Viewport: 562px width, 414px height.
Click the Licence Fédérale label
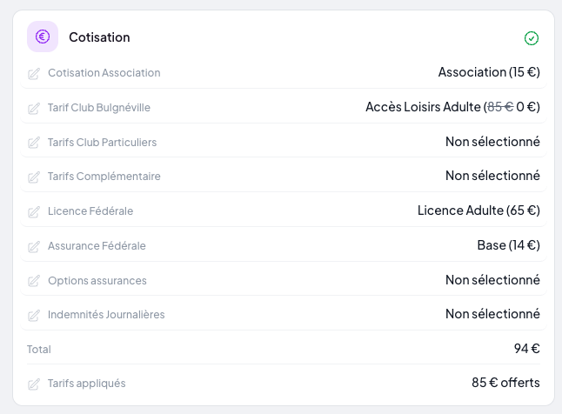[x=90, y=211]
